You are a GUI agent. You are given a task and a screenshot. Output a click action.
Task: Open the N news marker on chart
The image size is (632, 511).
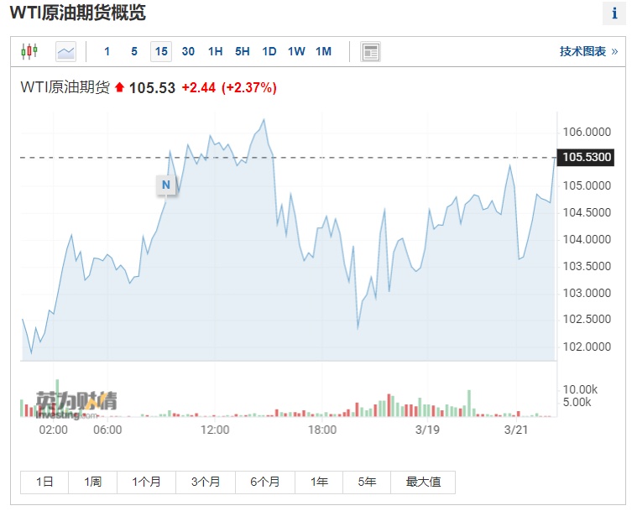[x=166, y=185]
